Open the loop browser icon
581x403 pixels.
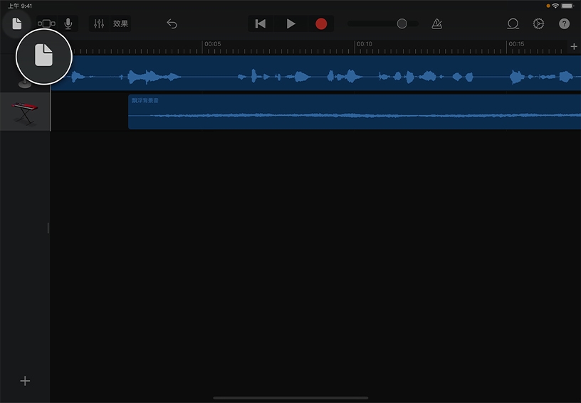tap(513, 23)
